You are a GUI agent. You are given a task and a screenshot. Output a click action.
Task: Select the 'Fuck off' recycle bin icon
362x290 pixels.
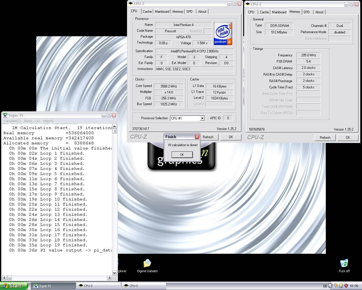click(x=344, y=266)
